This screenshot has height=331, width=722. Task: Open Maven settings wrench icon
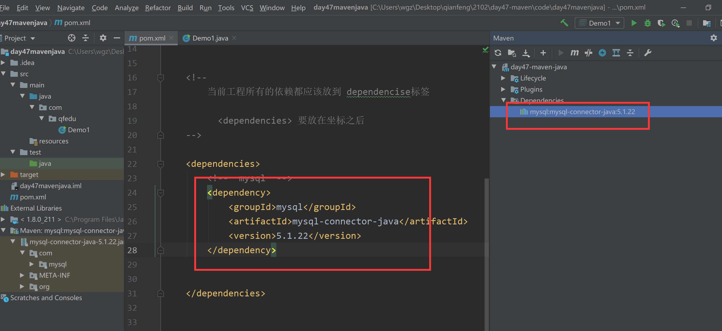click(x=647, y=53)
